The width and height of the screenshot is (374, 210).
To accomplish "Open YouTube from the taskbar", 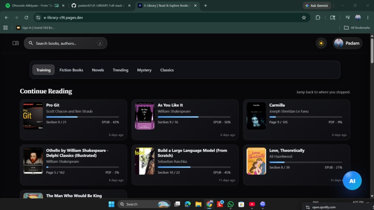I will point(252,204).
